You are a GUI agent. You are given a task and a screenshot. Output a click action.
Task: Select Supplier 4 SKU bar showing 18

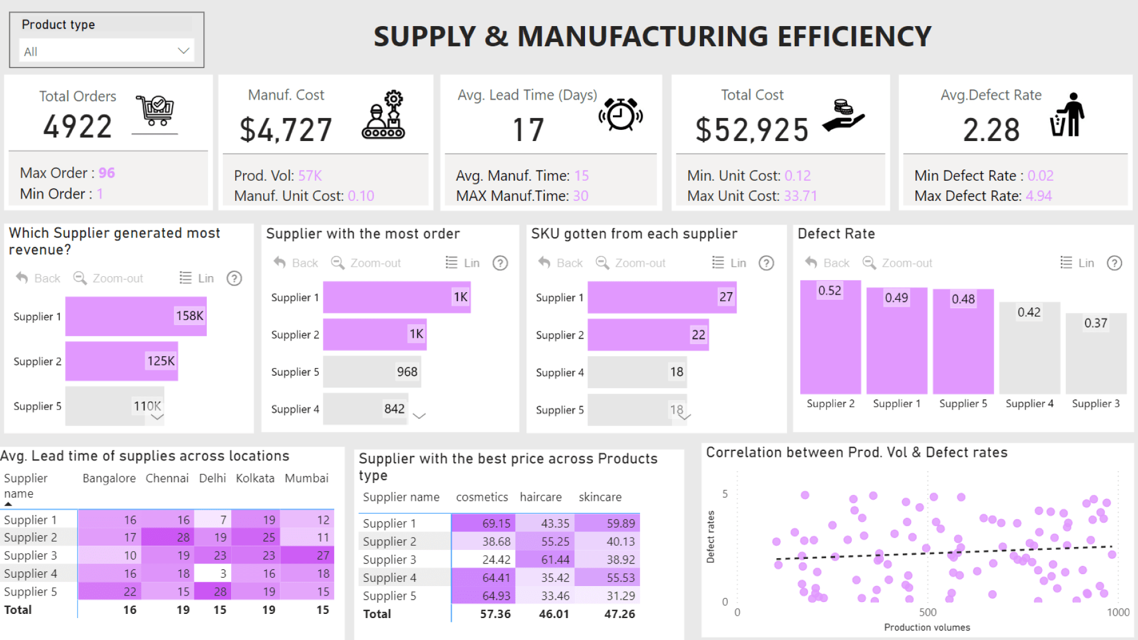point(637,372)
